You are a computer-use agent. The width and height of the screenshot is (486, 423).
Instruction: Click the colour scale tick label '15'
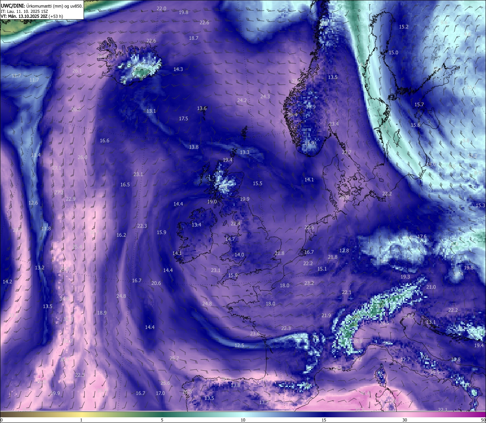324,420
